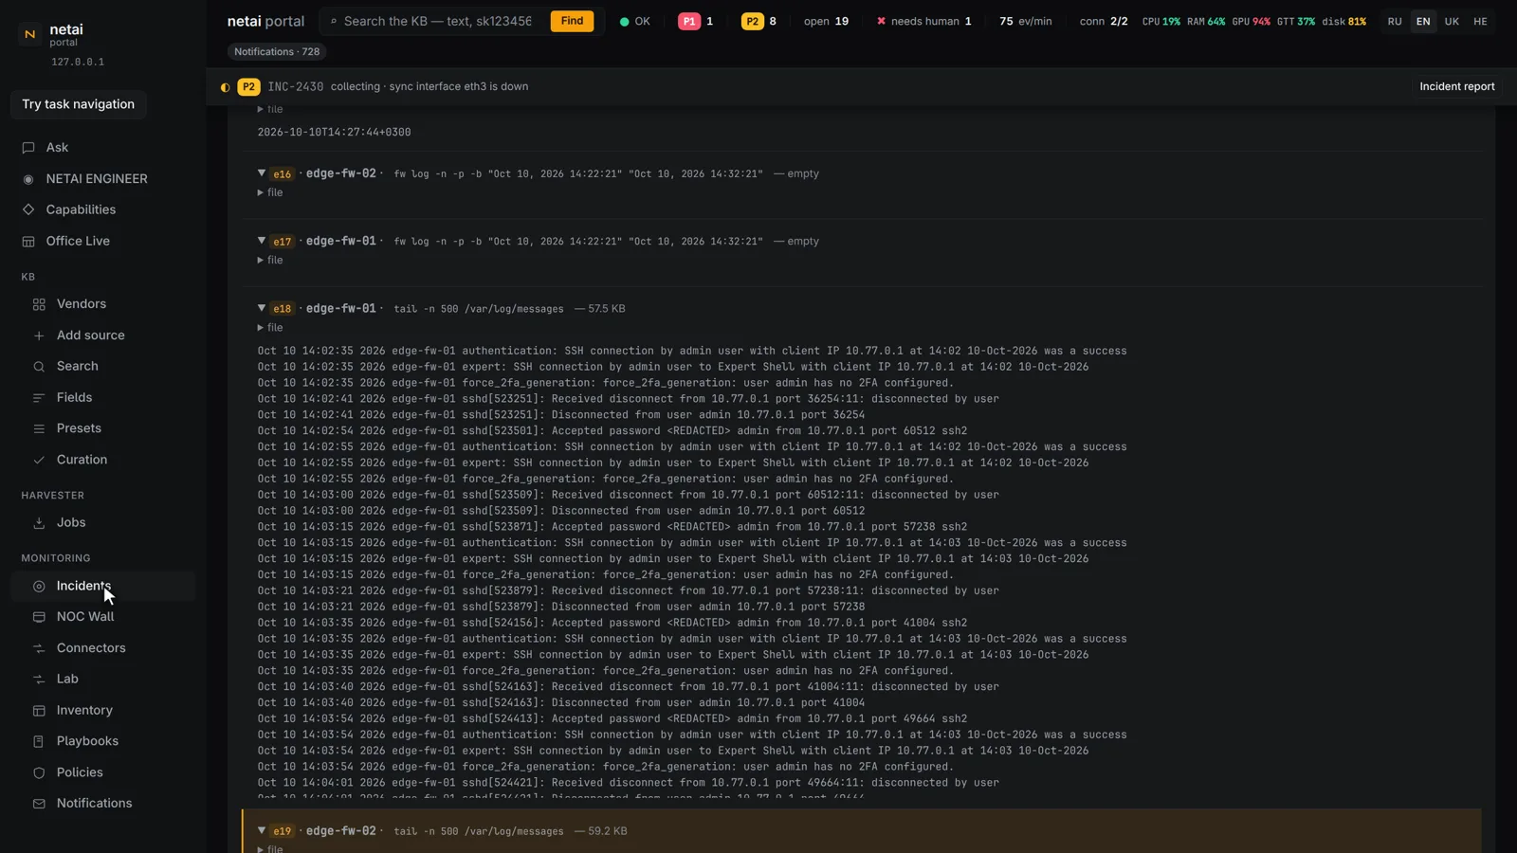Open the Notifications · 728 chip
The height and width of the screenshot is (853, 1517).
click(x=277, y=51)
